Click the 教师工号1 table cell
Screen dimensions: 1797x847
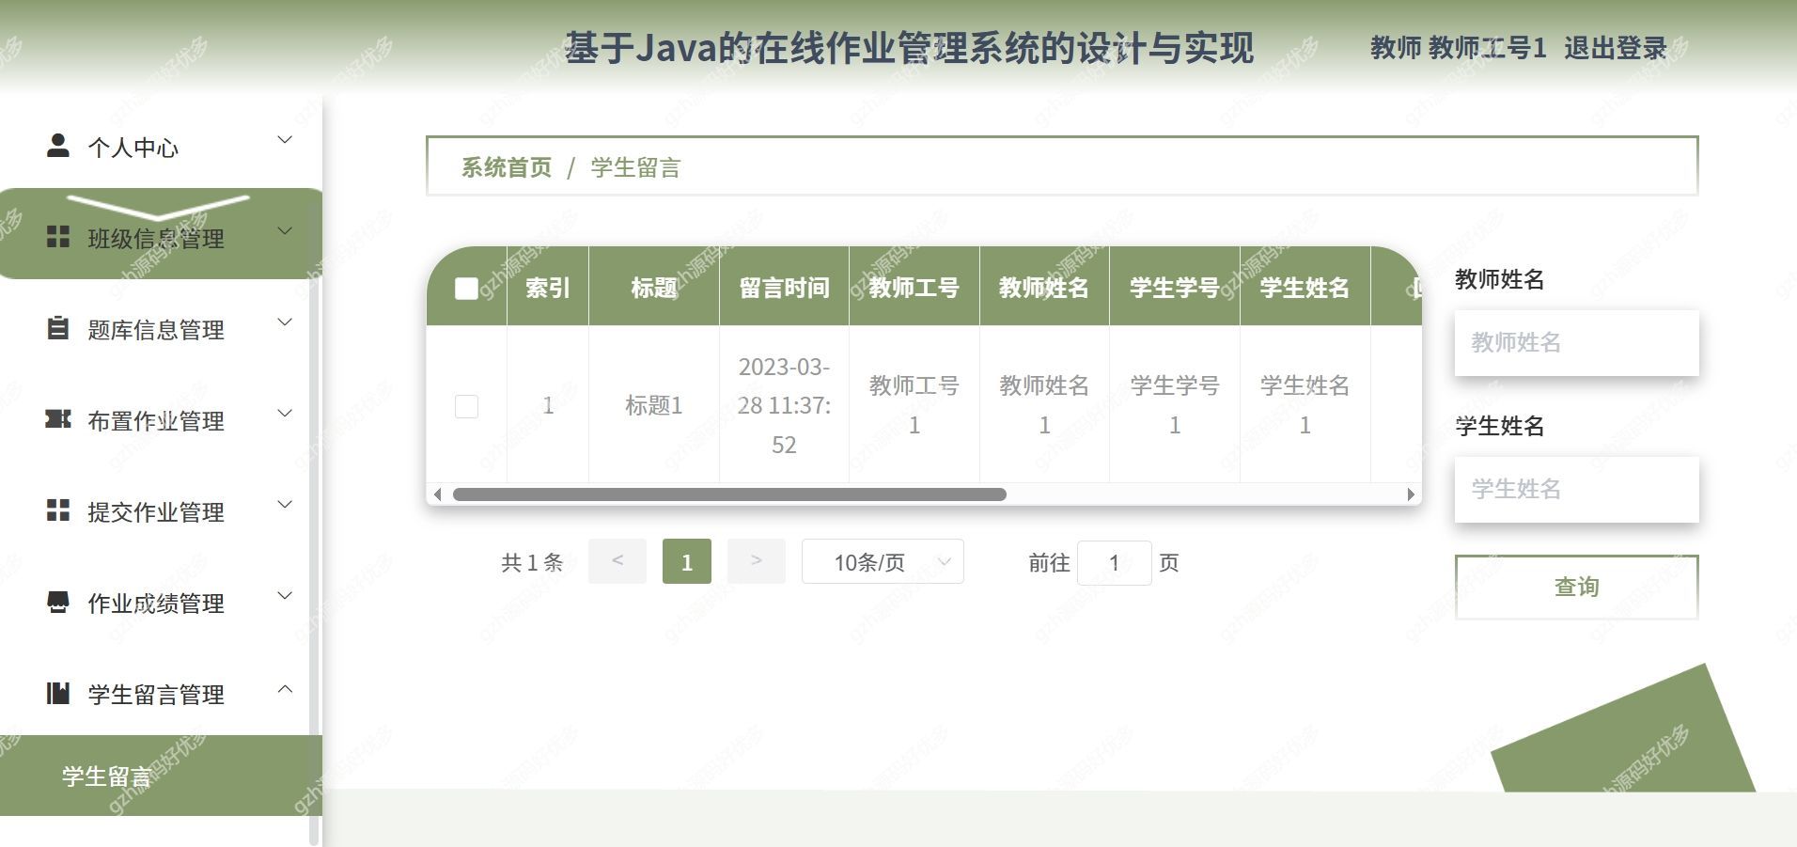click(x=914, y=405)
